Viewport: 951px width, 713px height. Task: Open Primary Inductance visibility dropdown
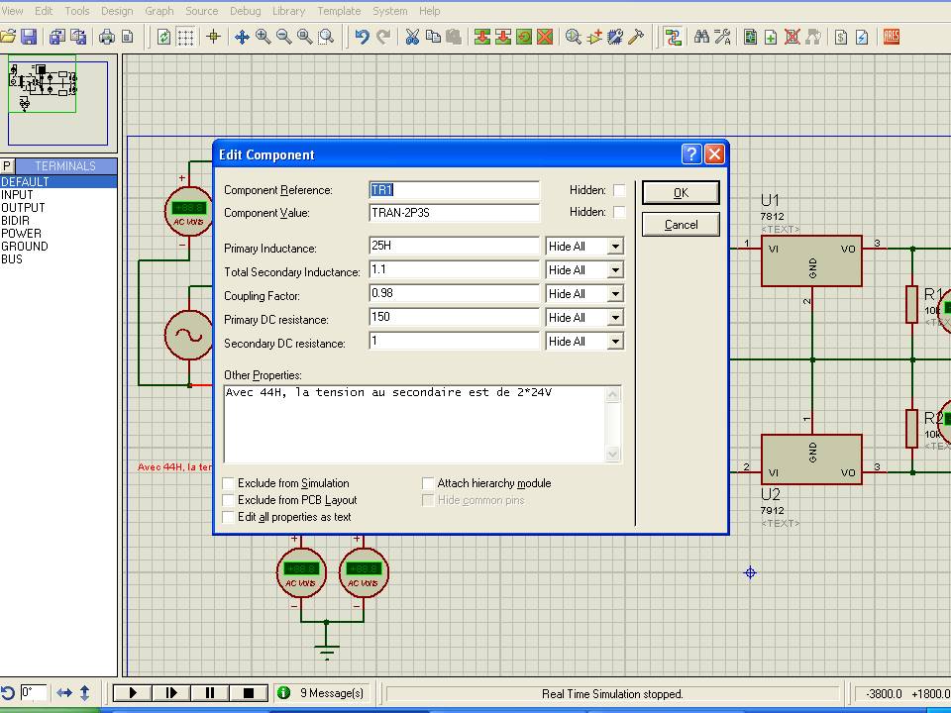615,247
